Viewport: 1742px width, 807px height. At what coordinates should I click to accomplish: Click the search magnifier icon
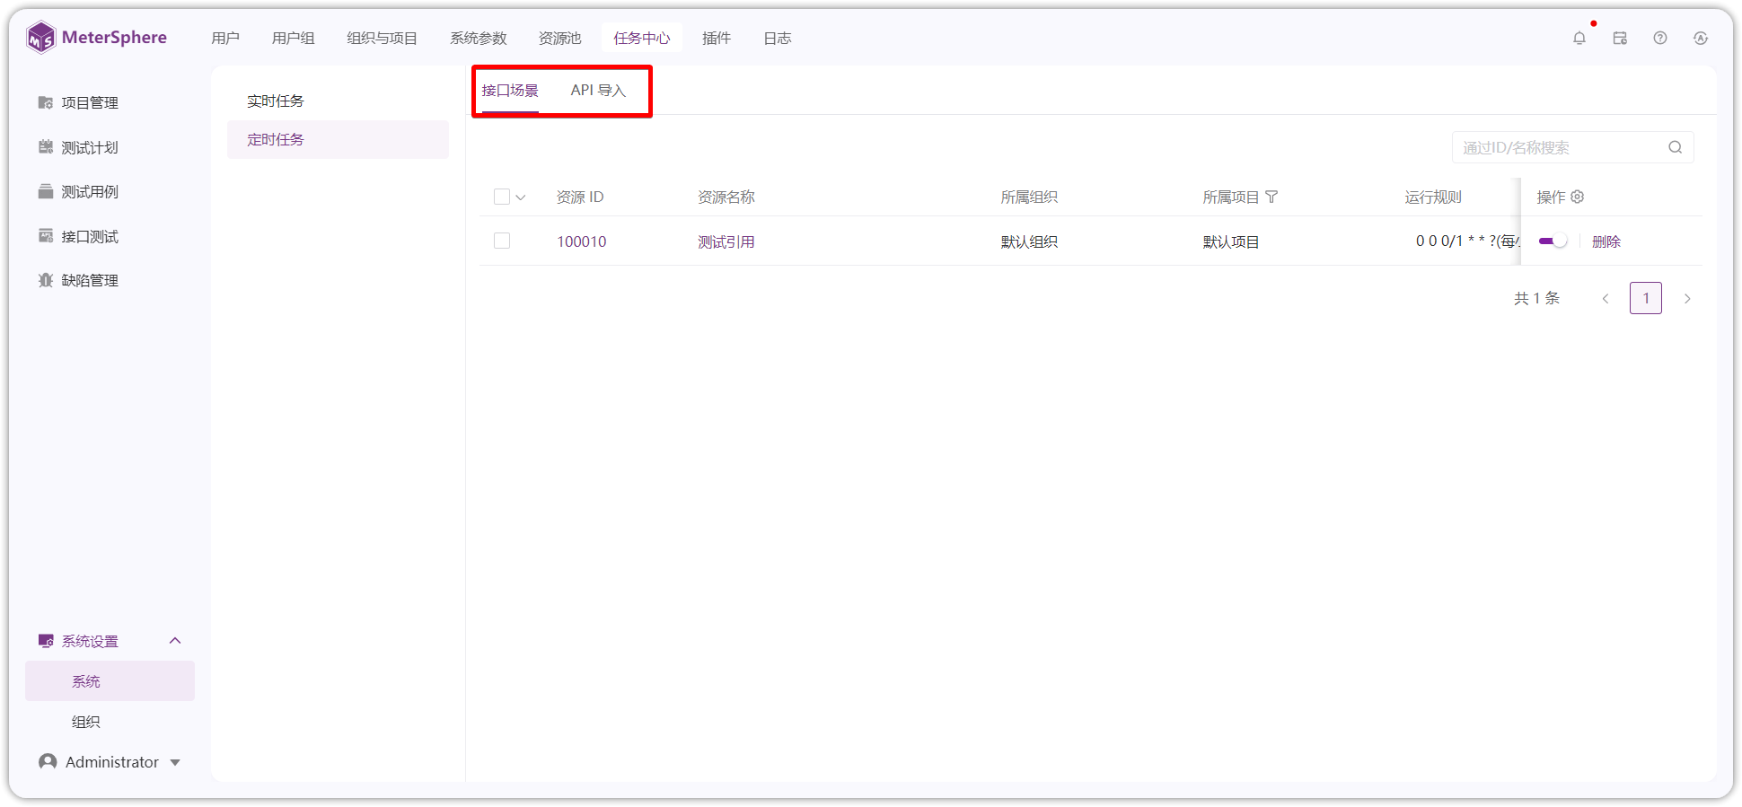(x=1676, y=147)
